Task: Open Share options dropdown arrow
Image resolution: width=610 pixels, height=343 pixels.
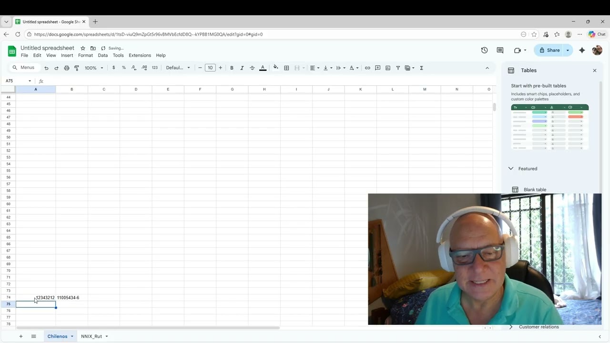Action: click(x=568, y=50)
